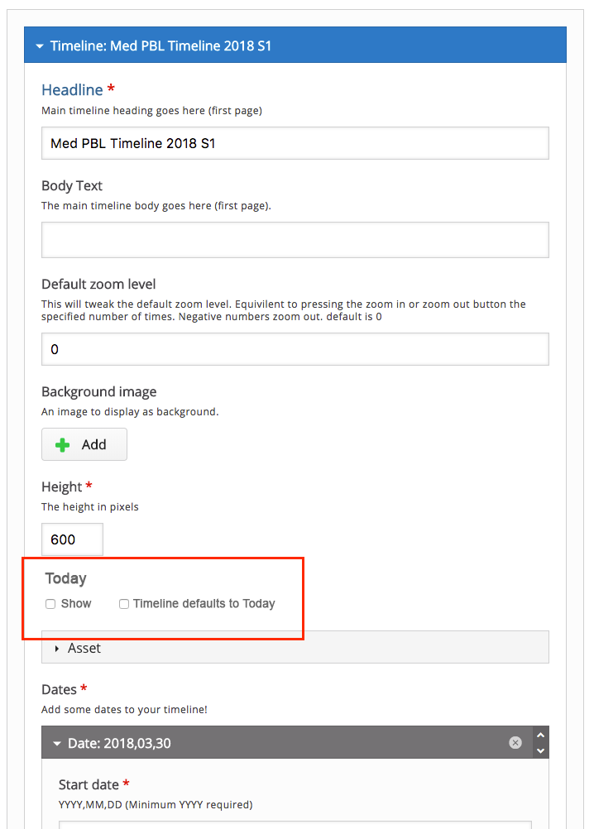Viewport: 594px width, 829px height.
Task: Click the Start date input field
Action: (x=295, y=825)
